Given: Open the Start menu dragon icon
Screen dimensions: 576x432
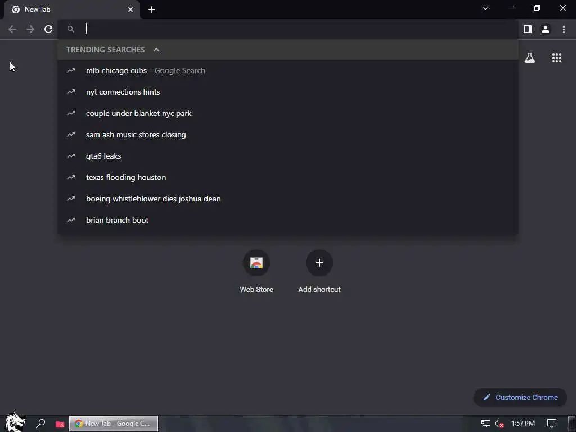Looking at the screenshot, I should [15, 422].
